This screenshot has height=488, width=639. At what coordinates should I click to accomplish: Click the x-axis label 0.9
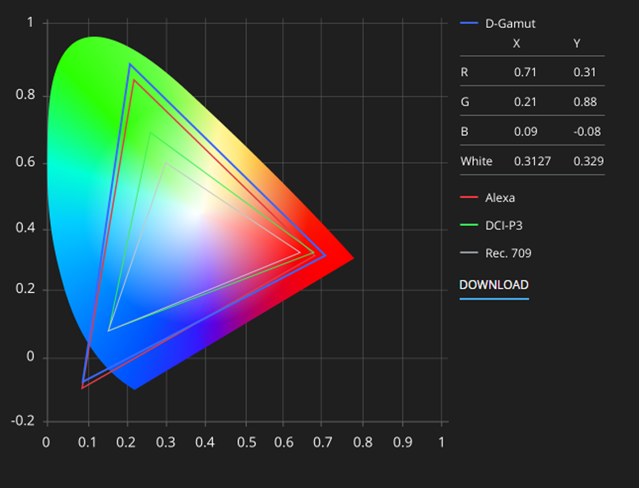403,442
